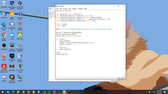Open the Format menu
This screenshot has height=94, width=168.
click(x=65, y=9)
